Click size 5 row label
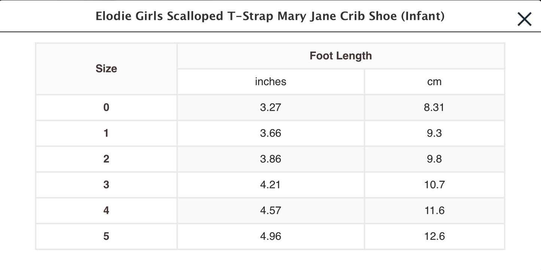 pyautogui.click(x=106, y=236)
